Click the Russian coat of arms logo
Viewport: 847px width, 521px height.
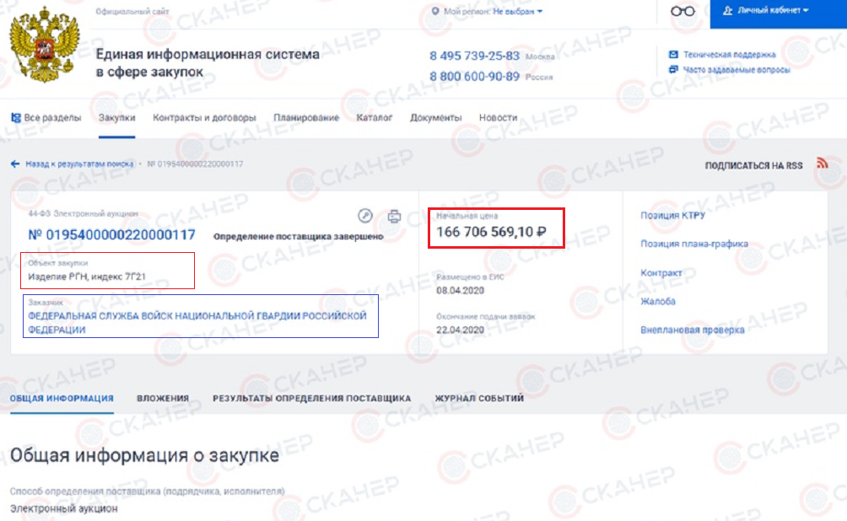[x=45, y=45]
